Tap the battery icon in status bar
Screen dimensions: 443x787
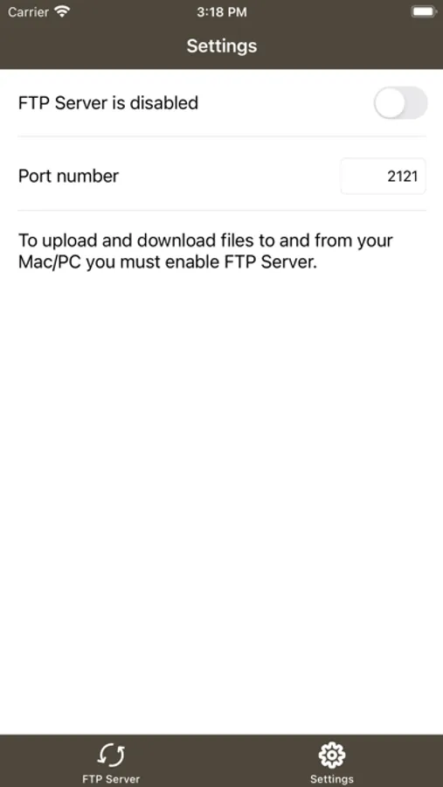coord(424,12)
